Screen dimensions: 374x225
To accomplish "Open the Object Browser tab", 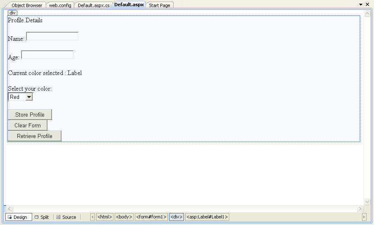I will 26,5.
